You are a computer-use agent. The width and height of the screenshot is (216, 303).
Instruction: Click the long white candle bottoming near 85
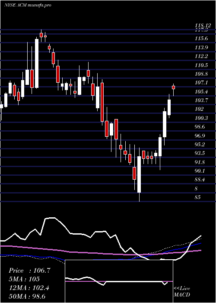coord(139,174)
